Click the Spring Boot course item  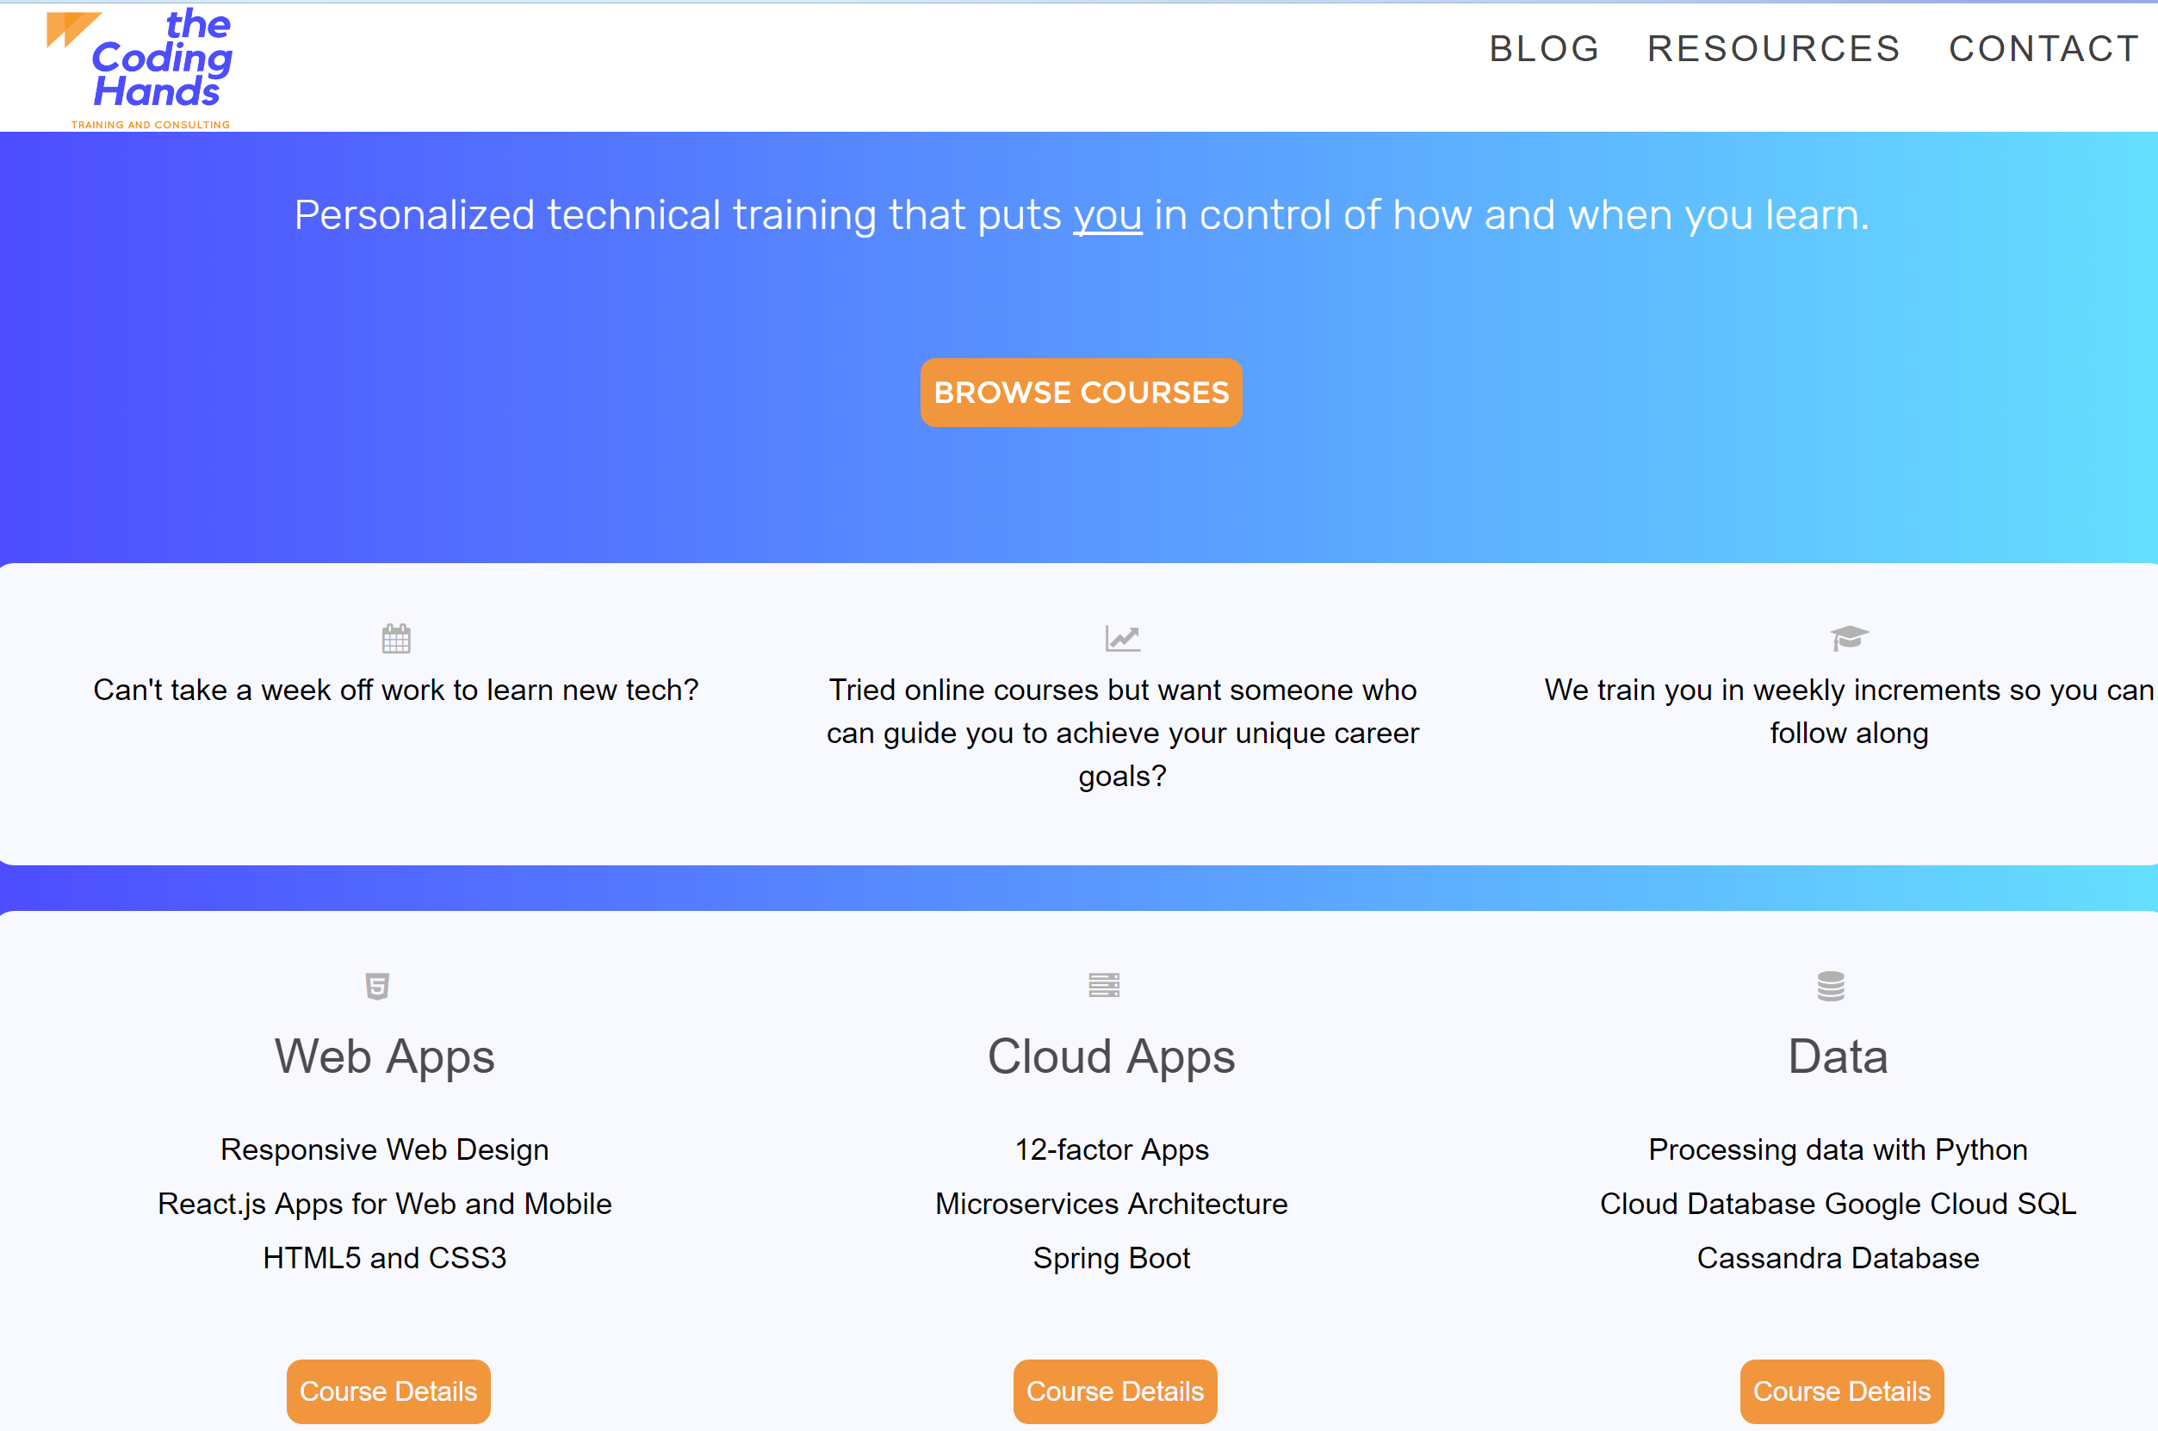(1112, 1258)
